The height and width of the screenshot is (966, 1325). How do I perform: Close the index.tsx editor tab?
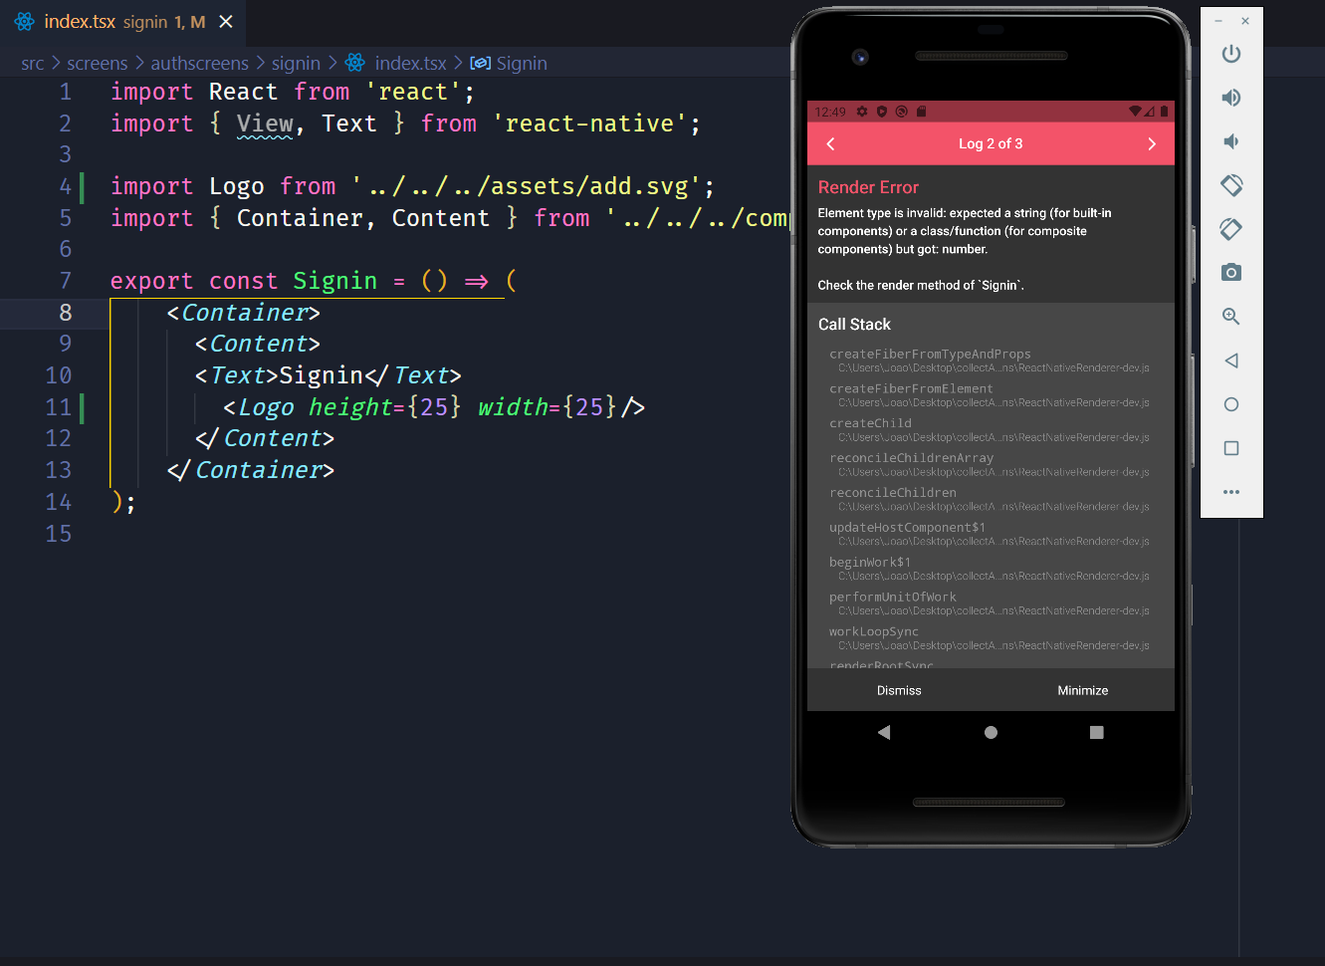pos(226,22)
